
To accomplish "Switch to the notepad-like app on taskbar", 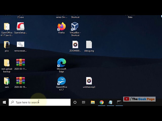I will pos(110,102).
